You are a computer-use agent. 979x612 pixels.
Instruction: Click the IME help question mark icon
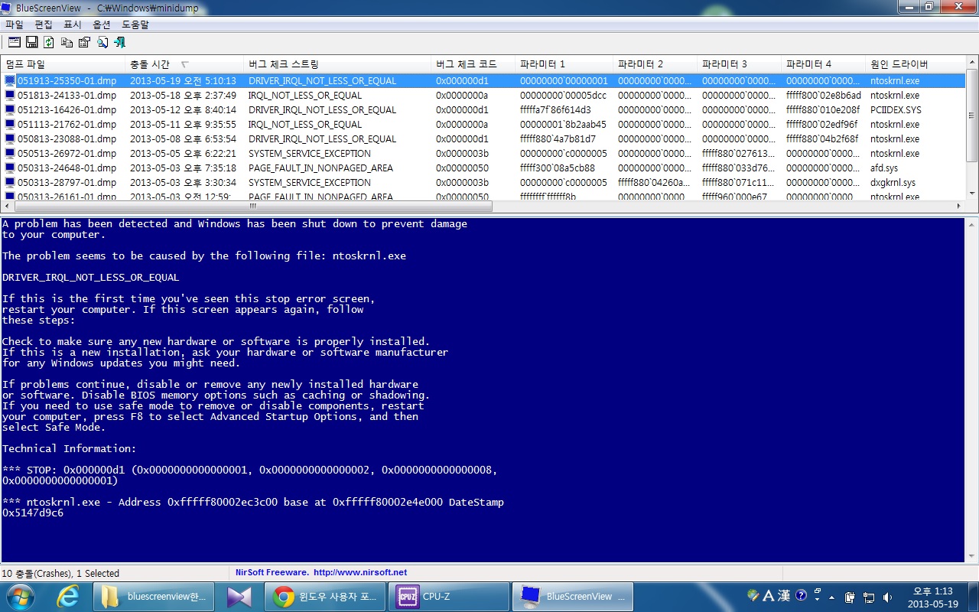[802, 595]
